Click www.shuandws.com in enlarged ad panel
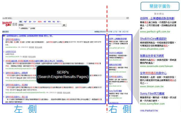 (x=152, y=49)
